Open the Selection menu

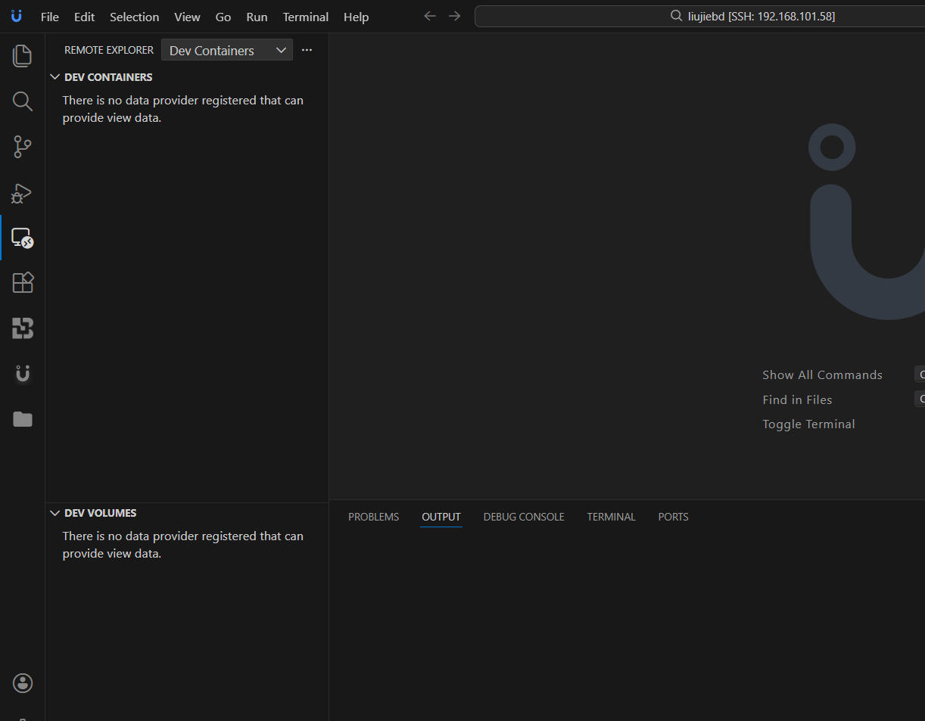(x=134, y=17)
